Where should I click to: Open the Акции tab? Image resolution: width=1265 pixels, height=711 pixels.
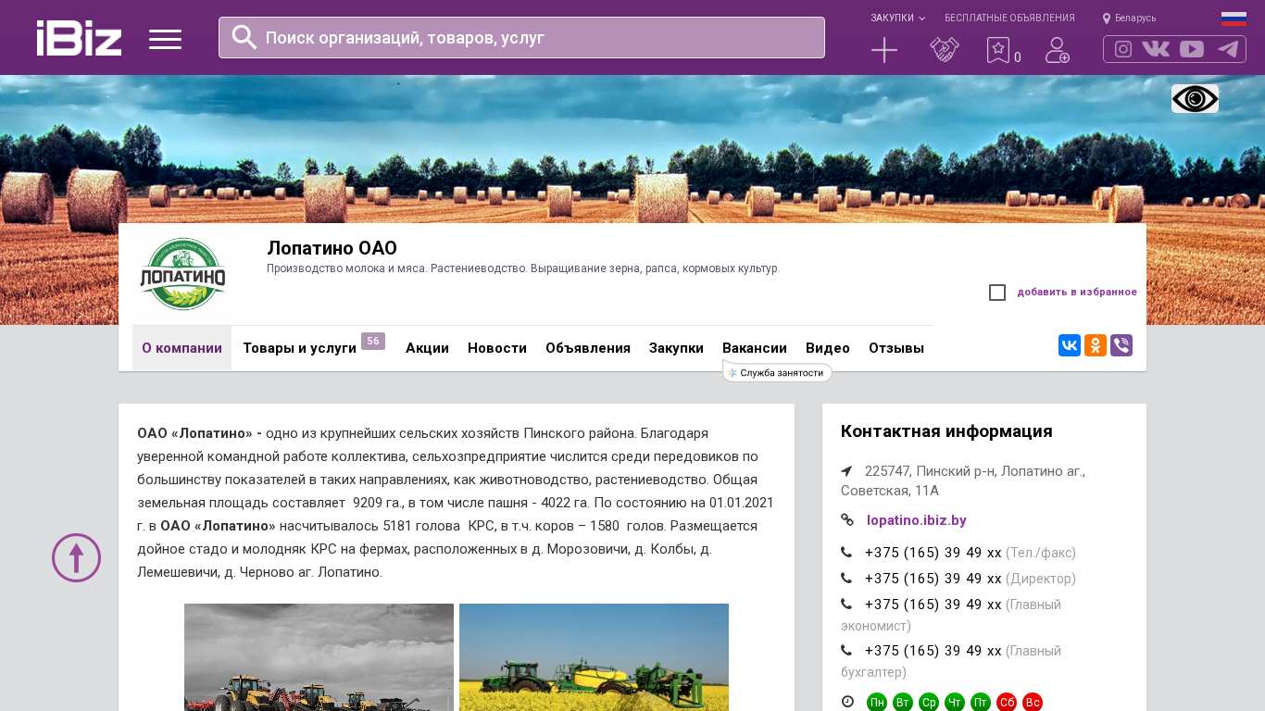point(427,348)
